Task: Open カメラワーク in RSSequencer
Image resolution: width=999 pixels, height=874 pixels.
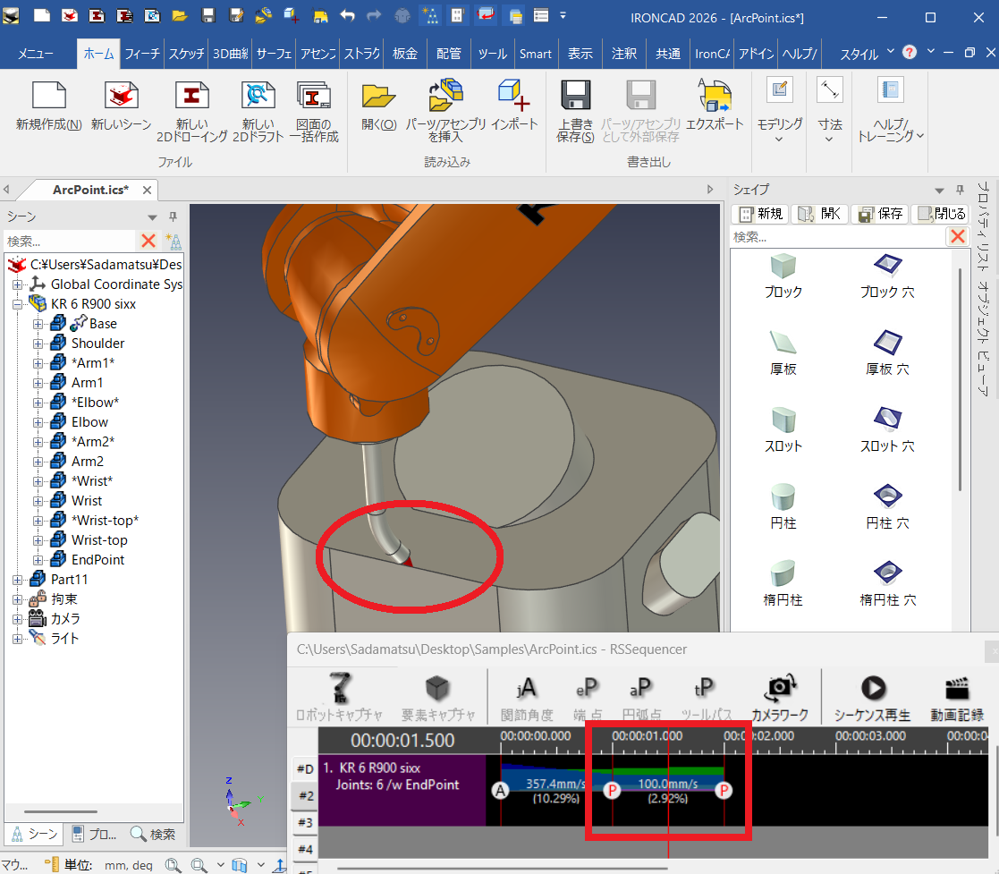Action: pos(779,697)
